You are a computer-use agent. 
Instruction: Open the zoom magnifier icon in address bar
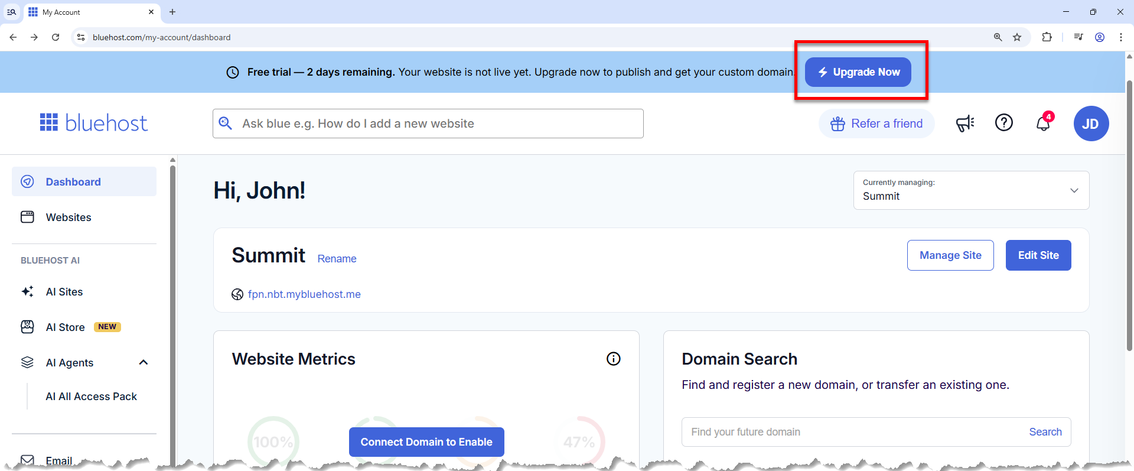[998, 37]
